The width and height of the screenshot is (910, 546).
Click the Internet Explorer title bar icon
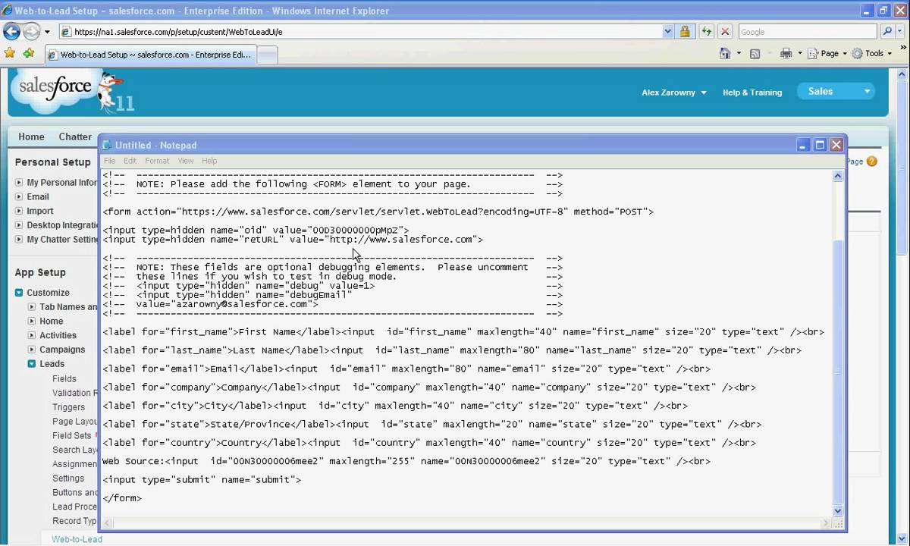(x=9, y=11)
